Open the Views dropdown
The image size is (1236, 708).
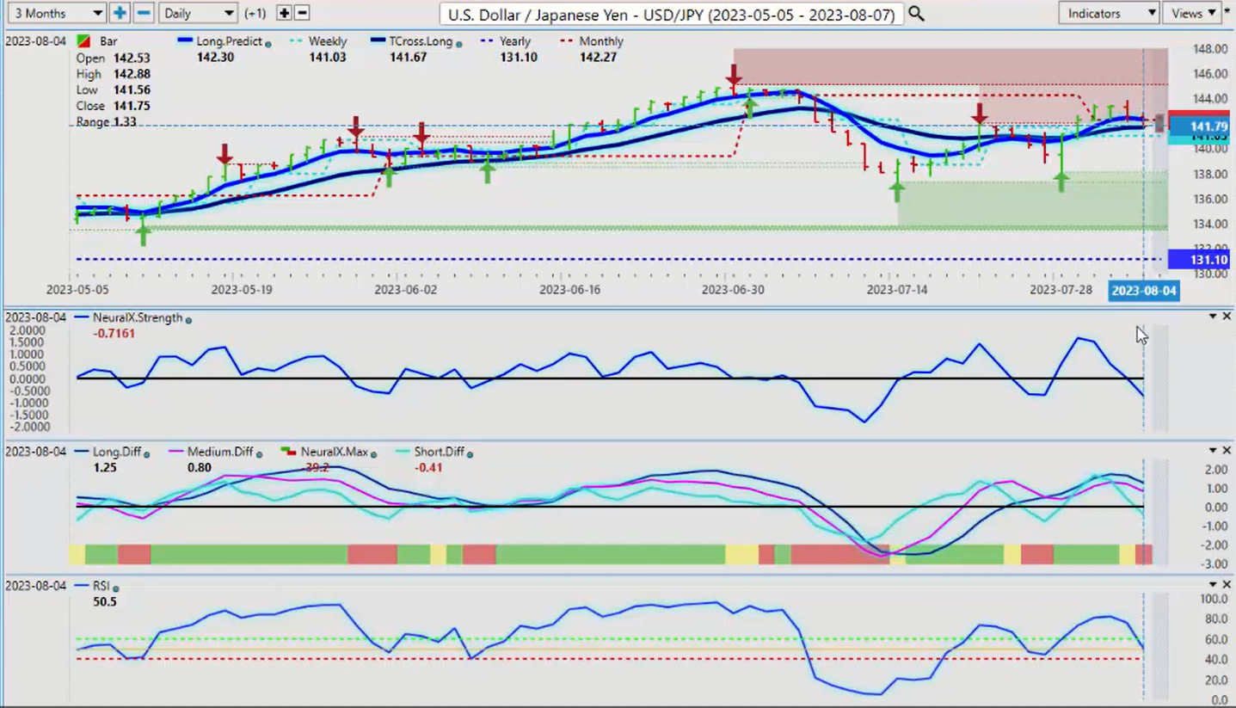(1194, 13)
